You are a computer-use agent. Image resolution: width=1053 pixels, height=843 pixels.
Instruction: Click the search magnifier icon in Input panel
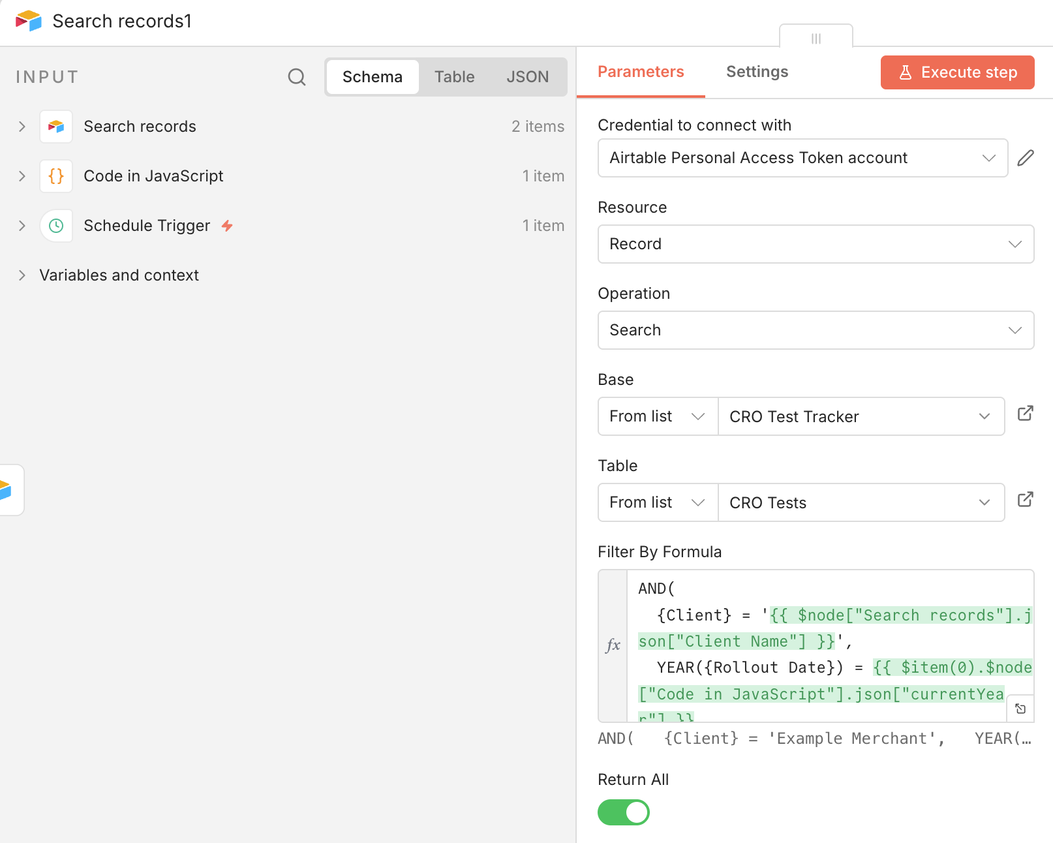click(x=297, y=77)
